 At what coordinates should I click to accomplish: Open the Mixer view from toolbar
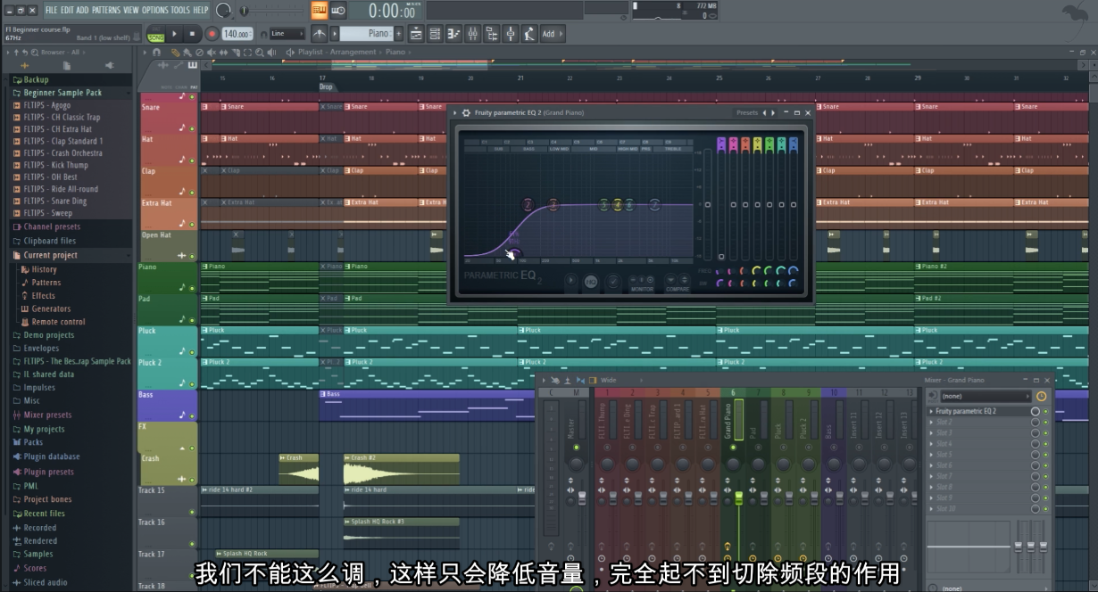(x=471, y=34)
